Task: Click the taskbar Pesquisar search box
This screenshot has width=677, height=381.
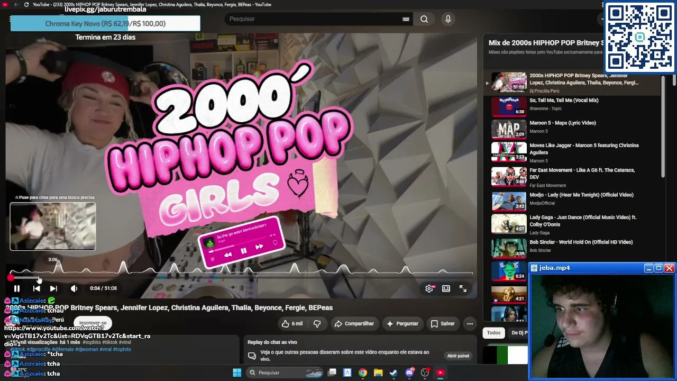Action: pos(286,373)
